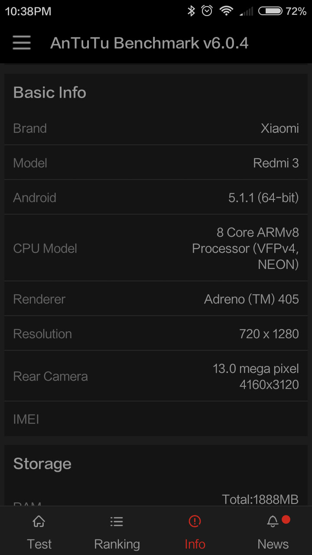Screen dimensions: 312x555
Task: Tap the Bluetooth status bar icon
Action: [x=191, y=11]
